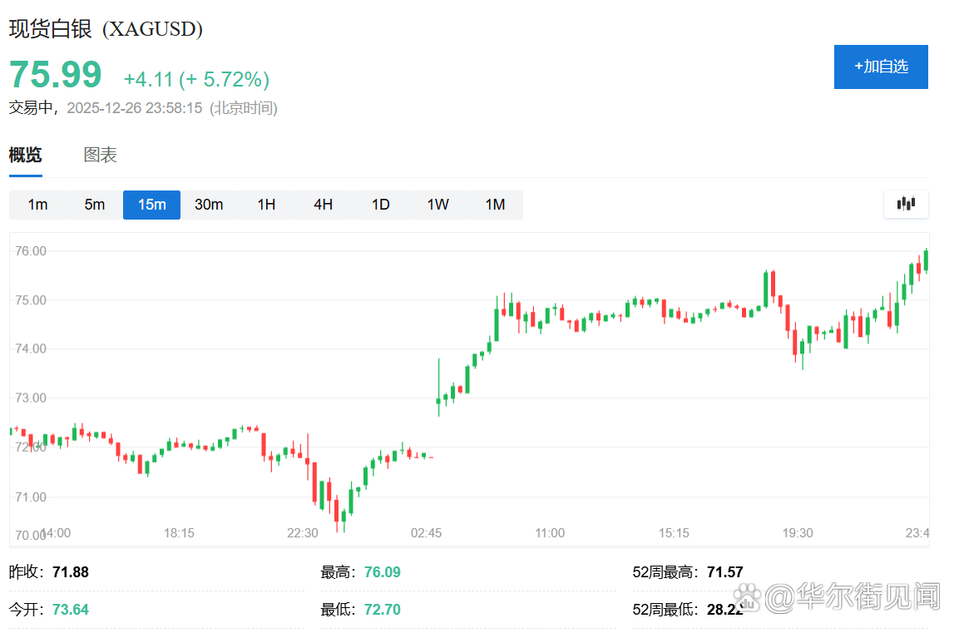Viewport: 959px width, 633px height.
Task: Switch chart to 1D interval
Action: click(x=380, y=205)
